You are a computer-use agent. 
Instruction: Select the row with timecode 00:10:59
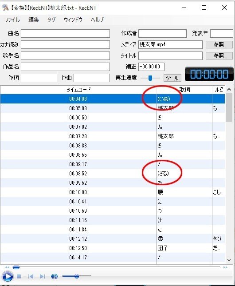click(x=113, y=211)
